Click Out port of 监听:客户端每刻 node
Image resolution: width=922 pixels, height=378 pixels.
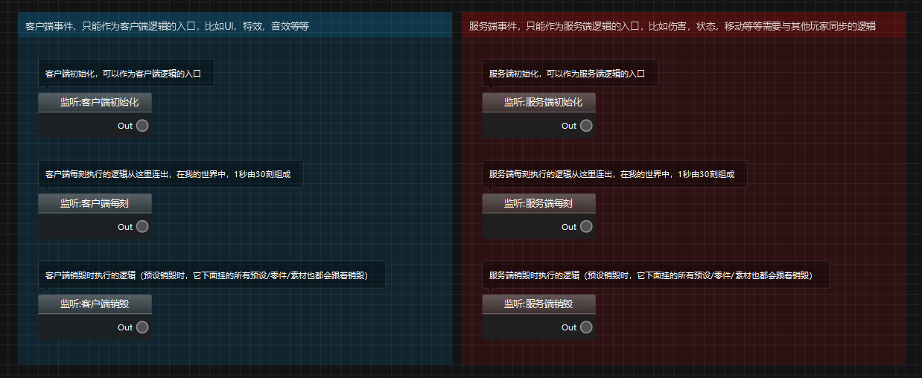[x=142, y=227]
